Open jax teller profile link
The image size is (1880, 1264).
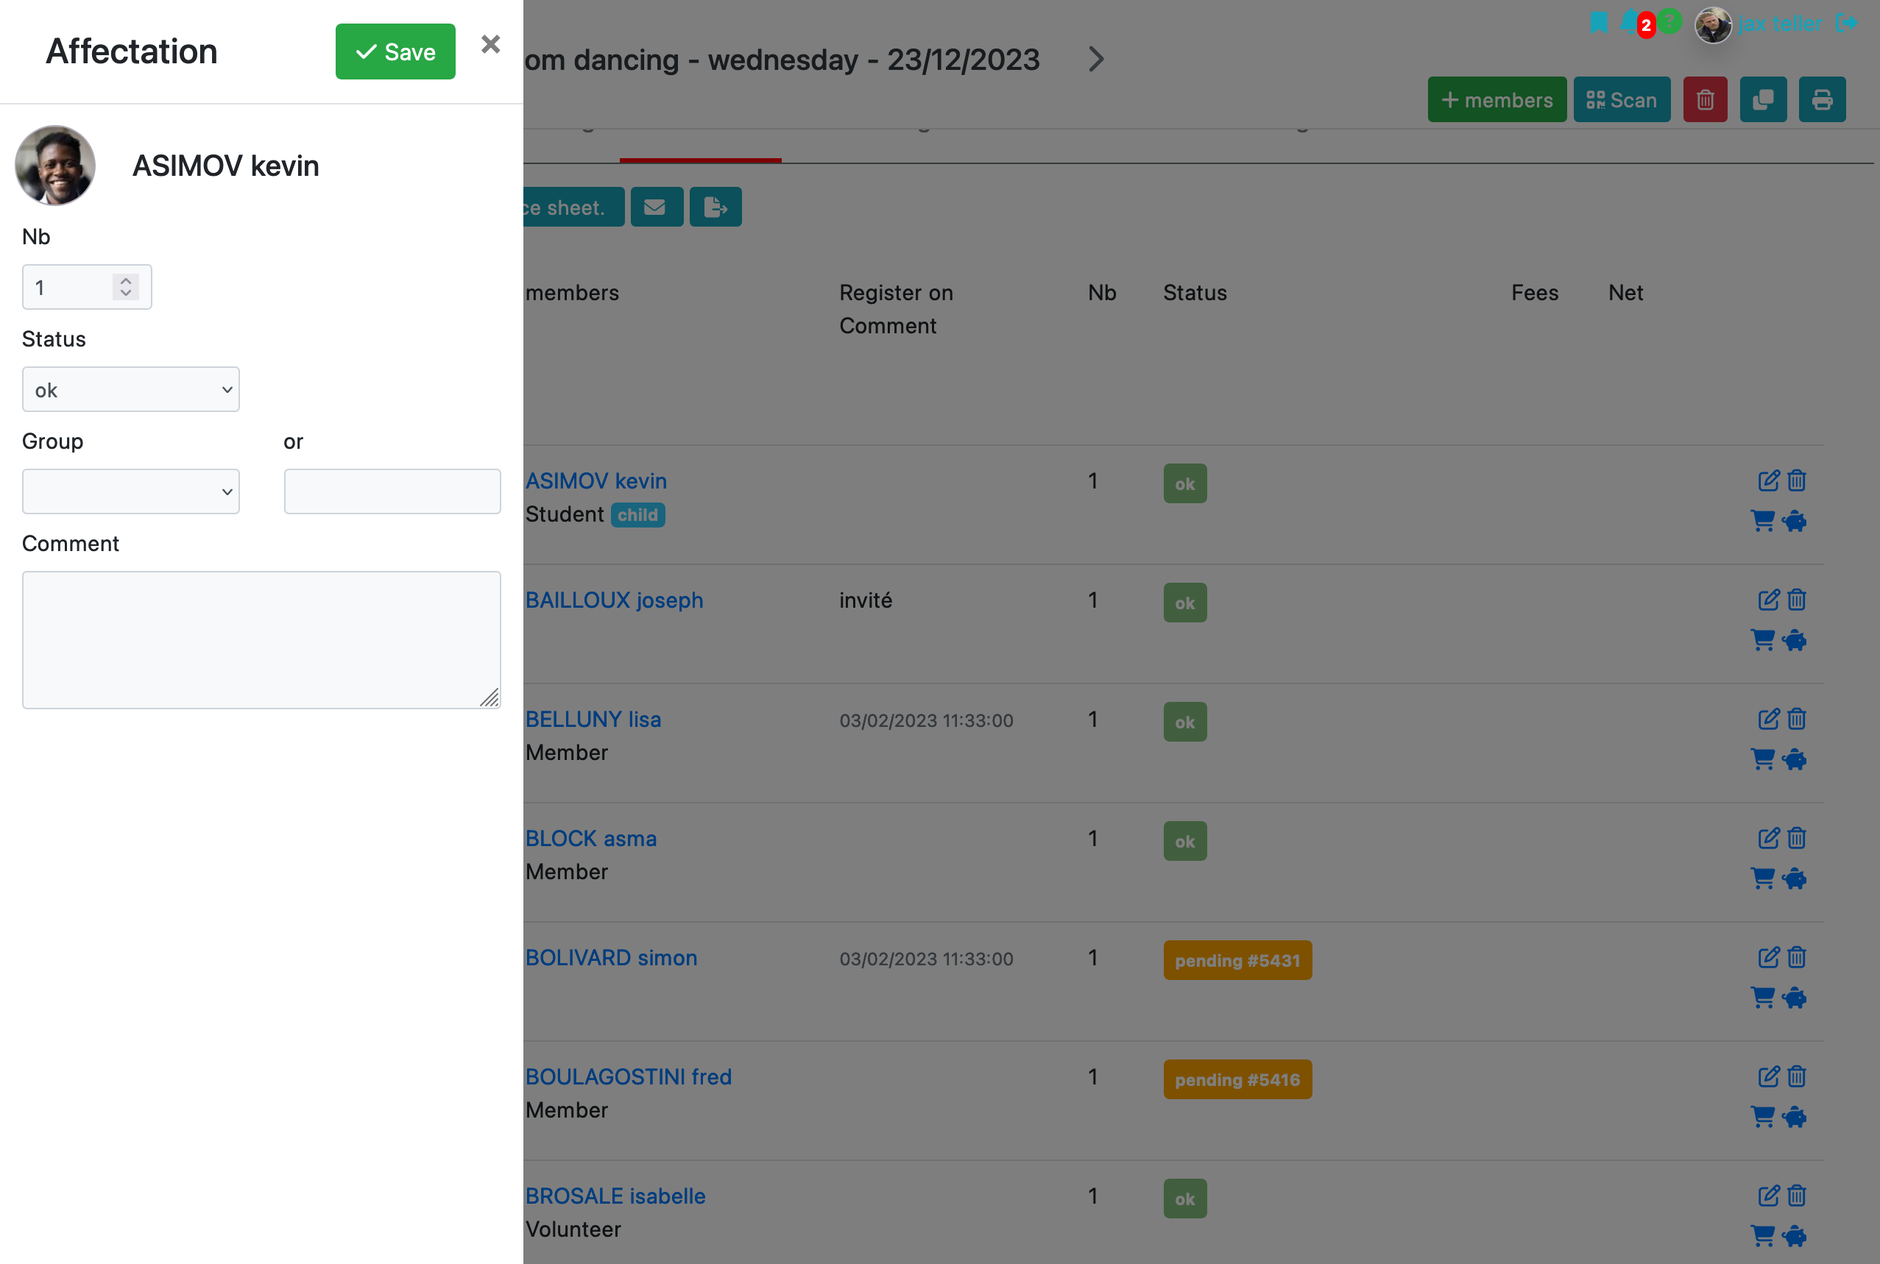click(1779, 24)
